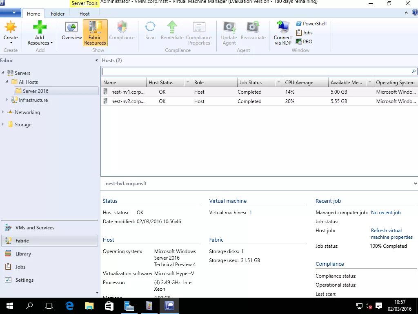
Task: Sort by Role column header
Action: pos(215,83)
